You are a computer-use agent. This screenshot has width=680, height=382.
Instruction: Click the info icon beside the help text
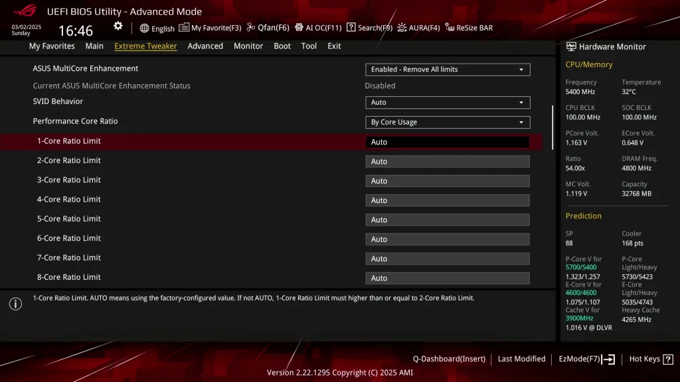pos(16,304)
